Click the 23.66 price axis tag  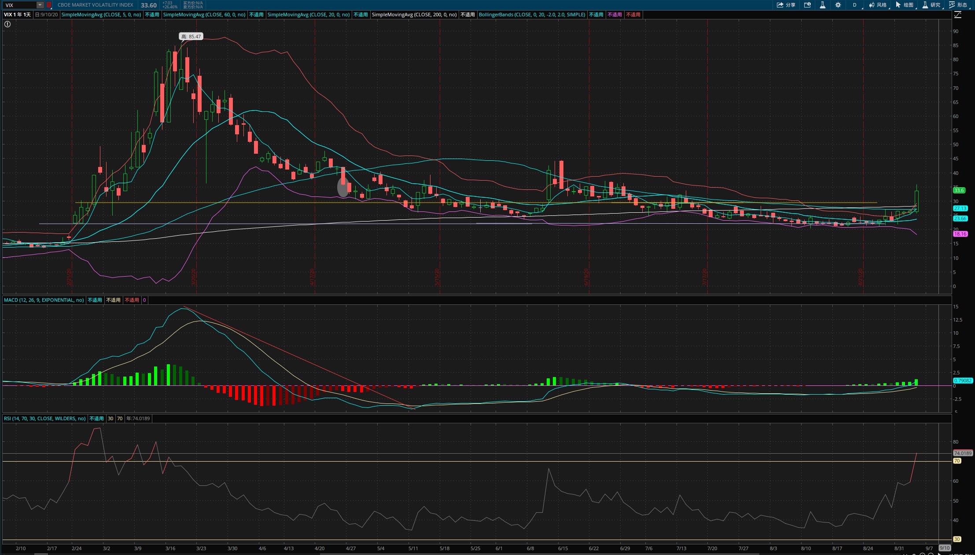(960, 218)
